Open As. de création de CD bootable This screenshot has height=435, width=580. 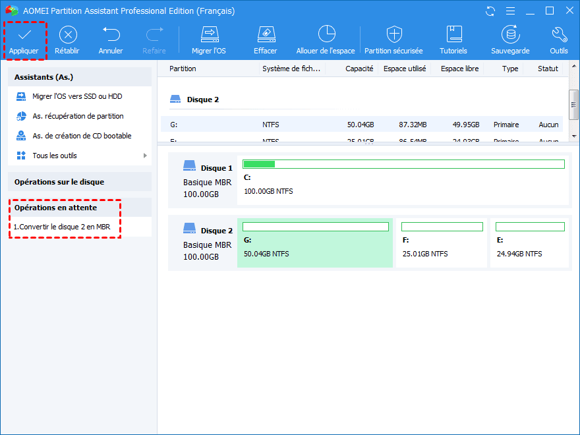82,136
